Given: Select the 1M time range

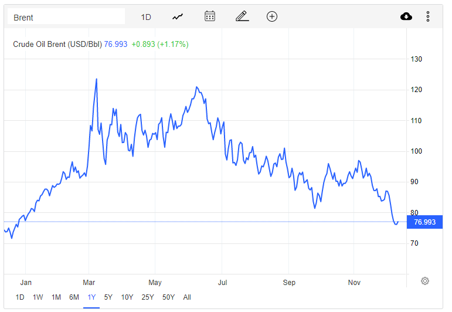Looking at the screenshot, I should pyautogui.click(x=56, y=297).
